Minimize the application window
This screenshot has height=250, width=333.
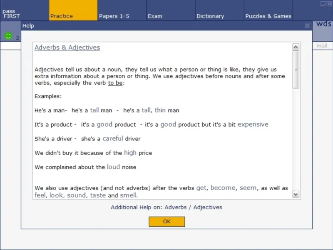tap(323, 4)
